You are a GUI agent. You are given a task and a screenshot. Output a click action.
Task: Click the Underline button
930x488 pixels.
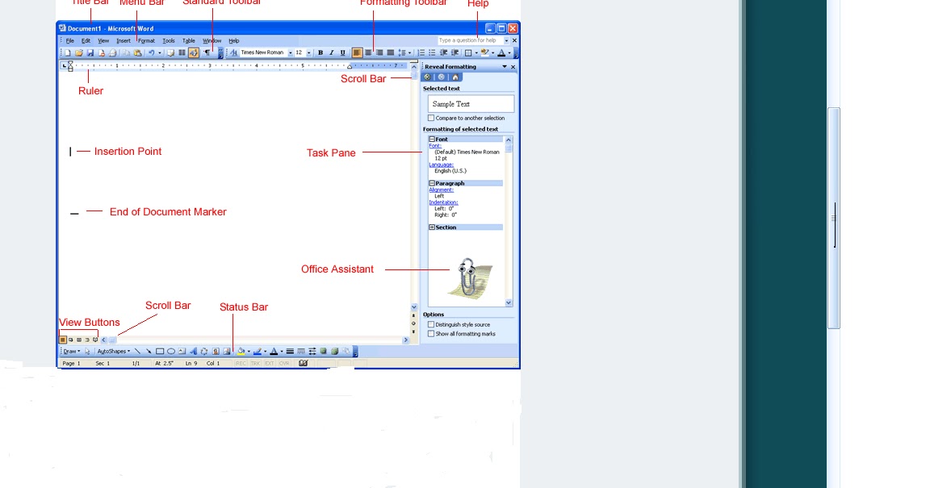pyautogui.click(x=342, y=52)
